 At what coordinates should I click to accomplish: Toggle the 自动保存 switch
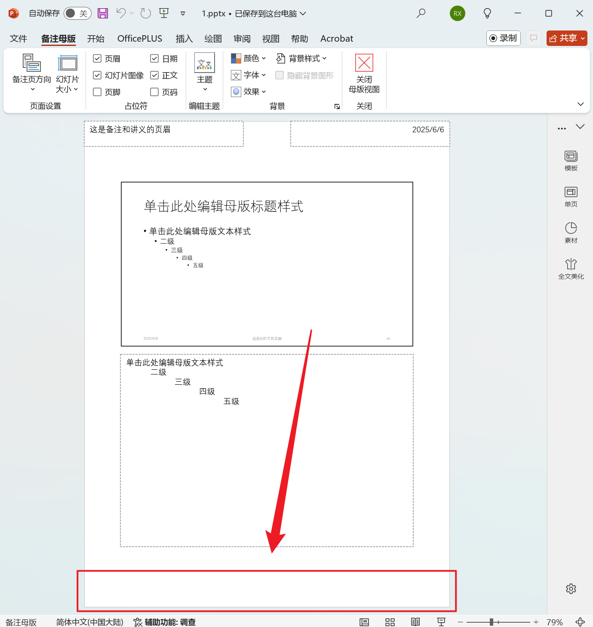(77, 13)
